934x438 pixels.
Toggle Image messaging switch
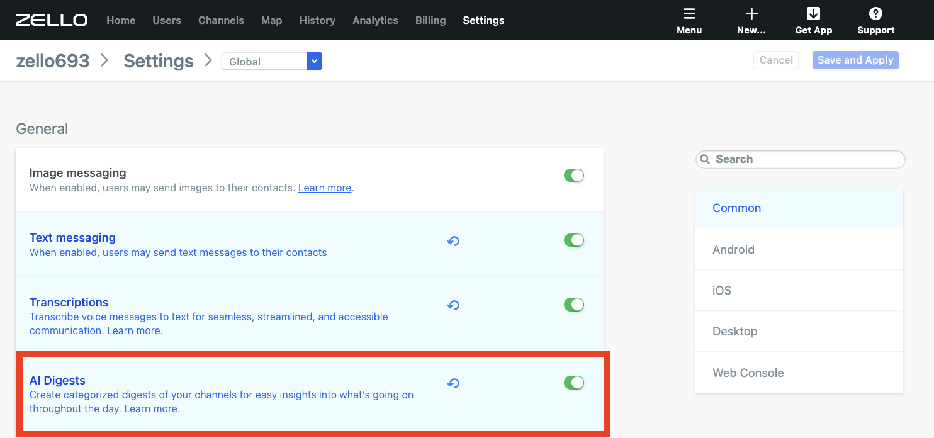[x=574, y=176]
